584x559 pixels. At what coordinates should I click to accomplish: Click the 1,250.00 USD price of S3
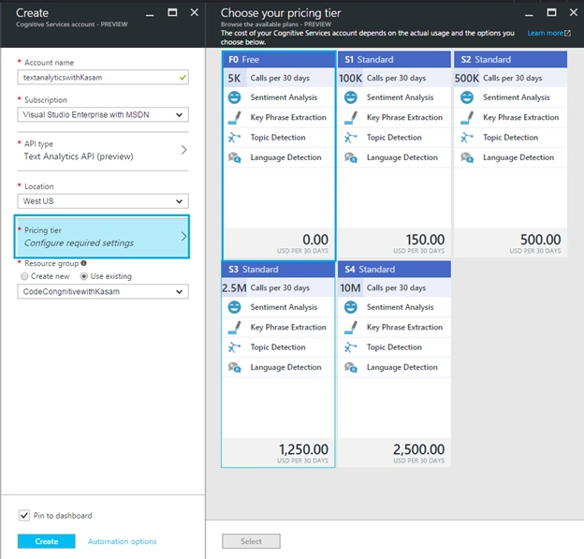[303, 449]
